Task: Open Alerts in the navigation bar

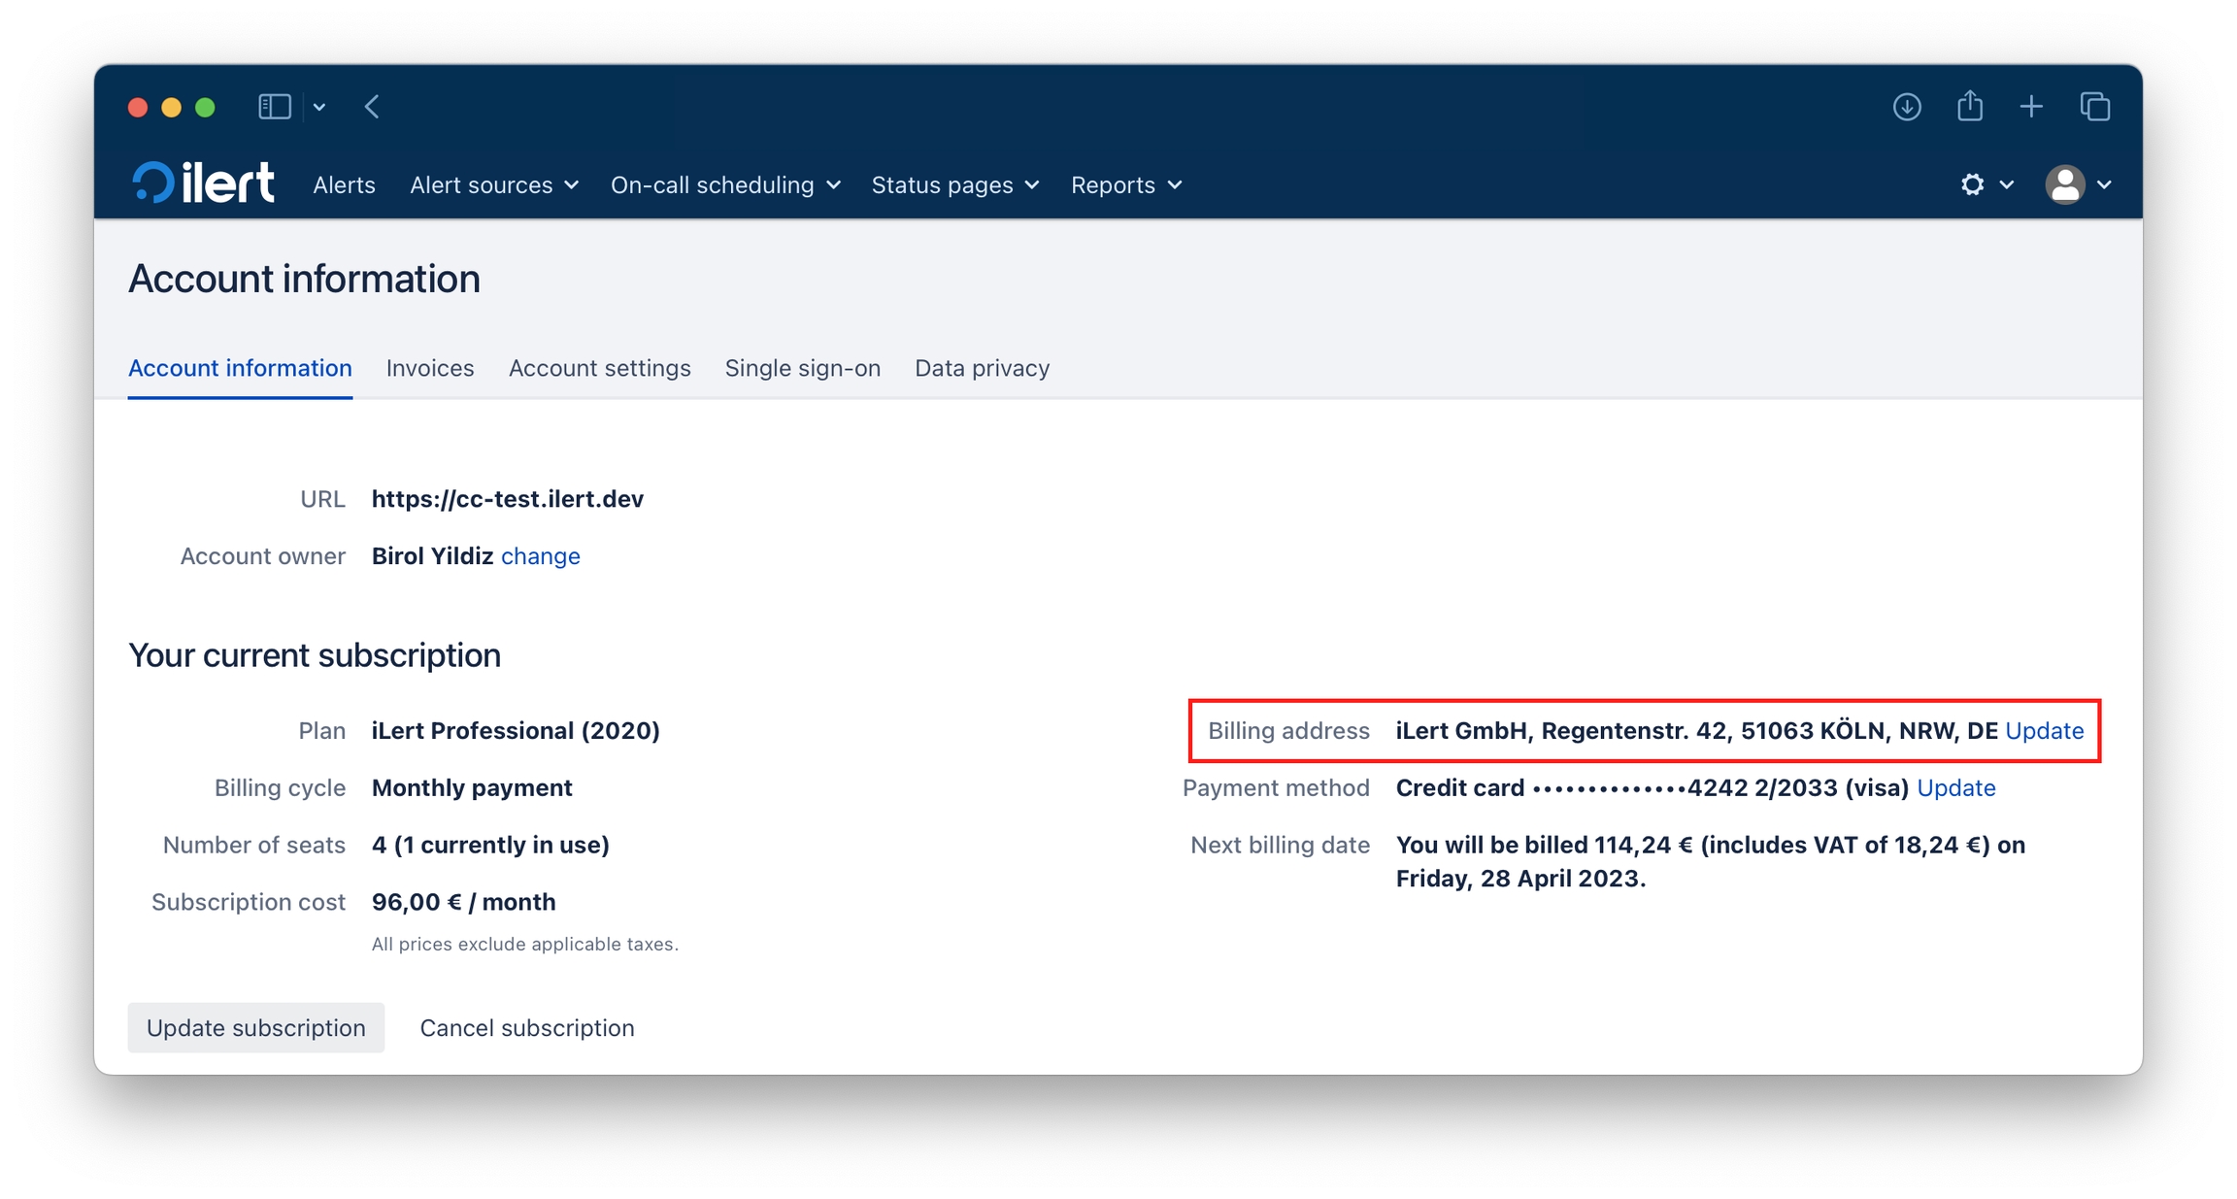Action: [344, 185]
